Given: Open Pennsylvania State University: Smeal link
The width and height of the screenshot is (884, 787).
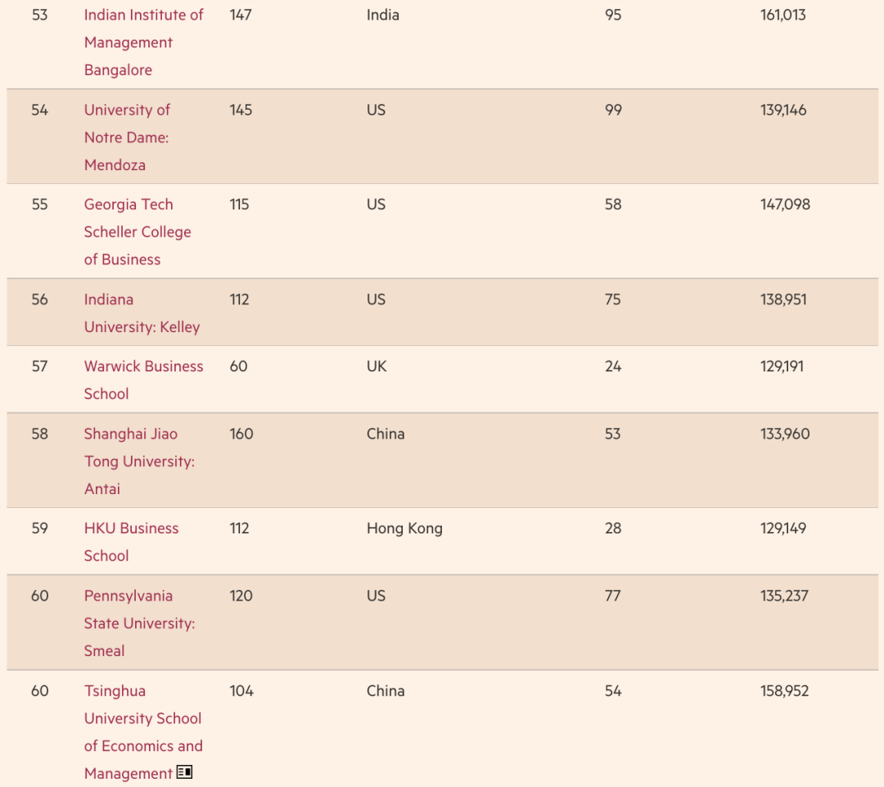Looking at the screenshot, I should (139, 623).
